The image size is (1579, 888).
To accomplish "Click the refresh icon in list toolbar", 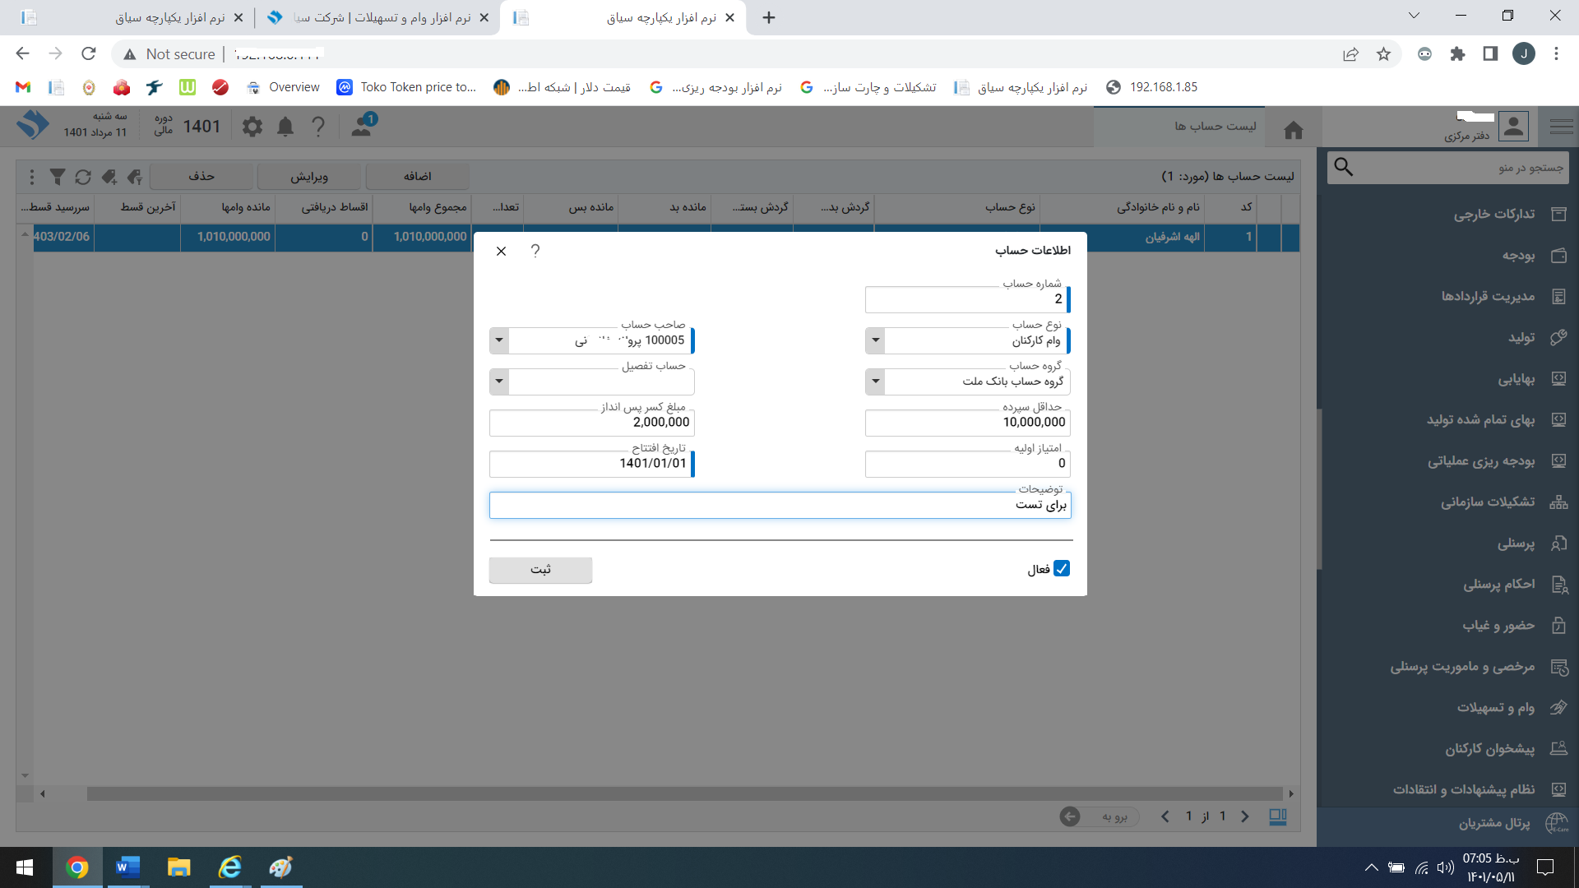I will pos(83,177).
